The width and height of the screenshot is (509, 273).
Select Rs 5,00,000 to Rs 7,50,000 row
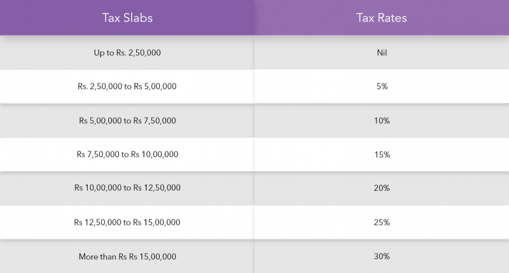[x=127, y=121]
